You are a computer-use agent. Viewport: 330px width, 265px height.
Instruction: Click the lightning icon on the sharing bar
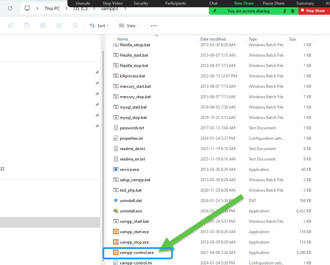click(x=215, y=11)
